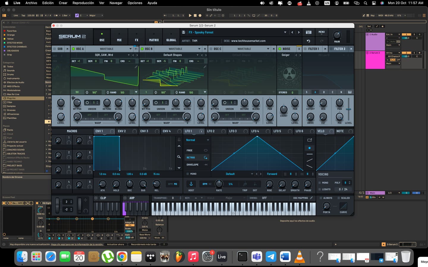Viewport: 428px width, 267px height.
Task: Open OSC B Default Shapes dropdown
Action: pyautogui.click(x=197, y=55)
